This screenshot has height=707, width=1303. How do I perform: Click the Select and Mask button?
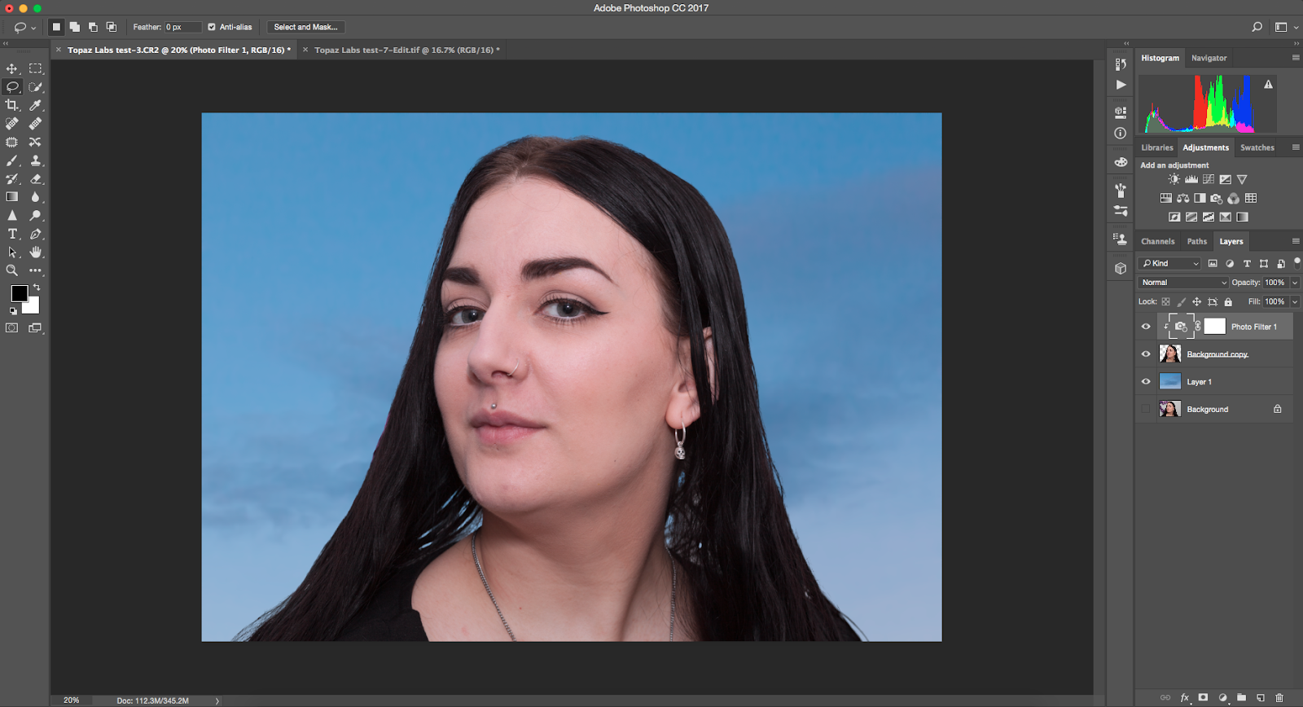point(305,27)
